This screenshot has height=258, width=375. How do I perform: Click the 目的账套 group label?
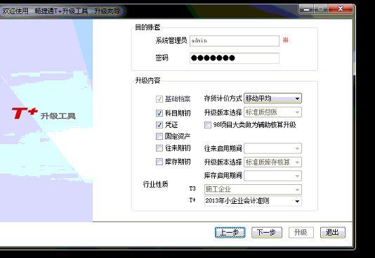click(x=147, y=27)
